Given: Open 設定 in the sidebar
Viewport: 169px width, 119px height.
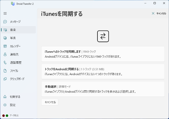Looking at the screenshot, I should point(18,105).
